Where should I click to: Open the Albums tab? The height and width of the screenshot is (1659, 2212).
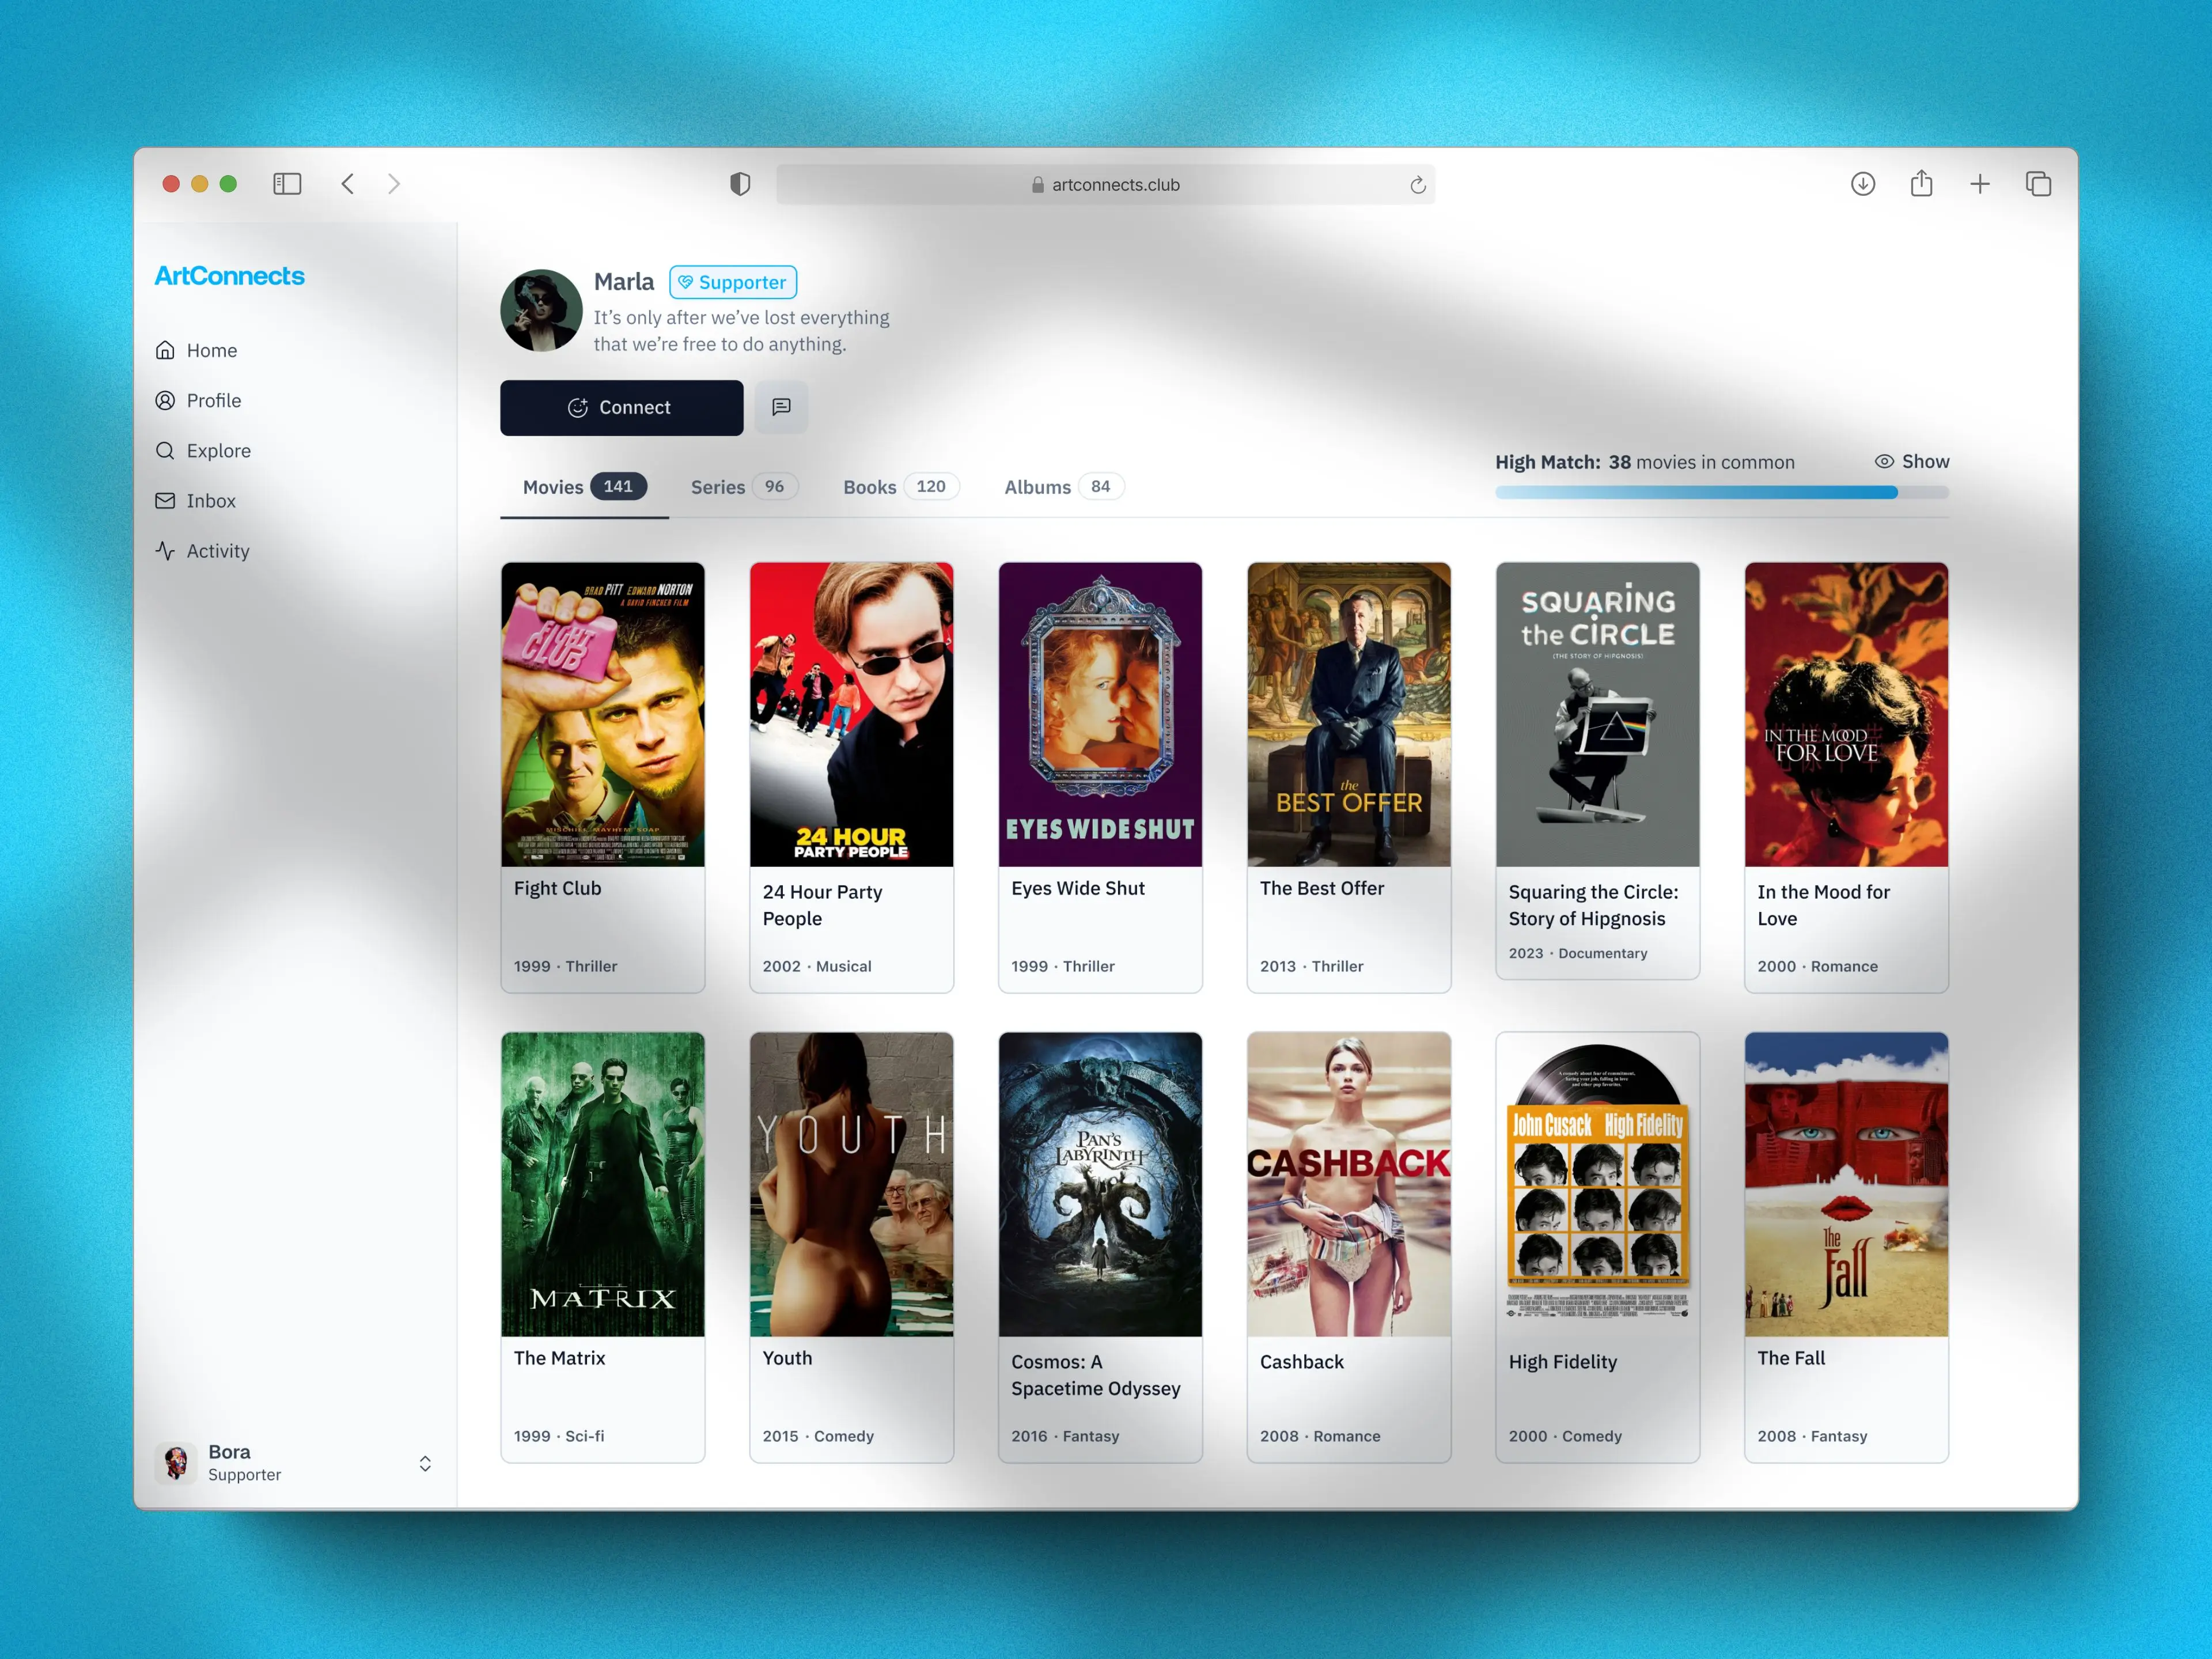pyautogui.click(x=1062, y=487)
